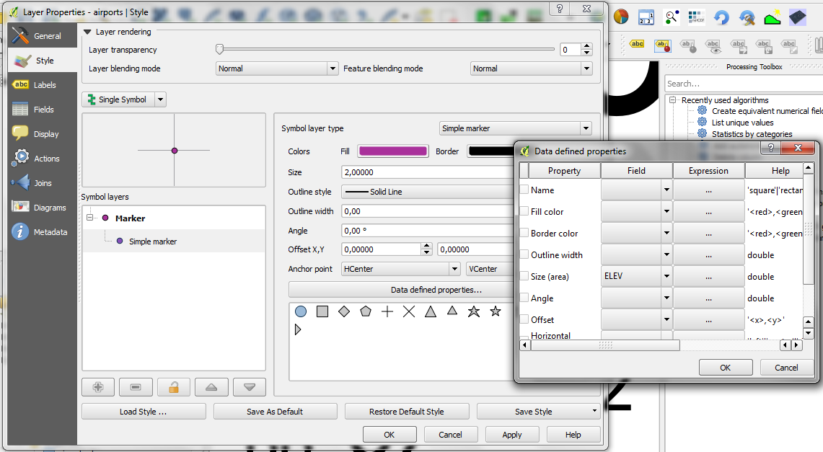
Task: Move symbol layer down with arrow button
Action: point(250,387)
